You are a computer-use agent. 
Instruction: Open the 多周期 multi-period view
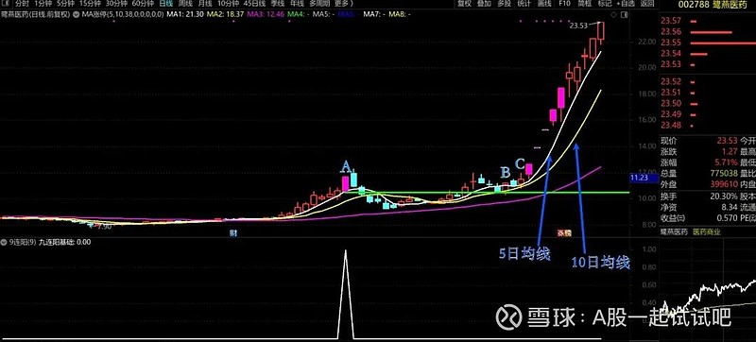(318, 4)
